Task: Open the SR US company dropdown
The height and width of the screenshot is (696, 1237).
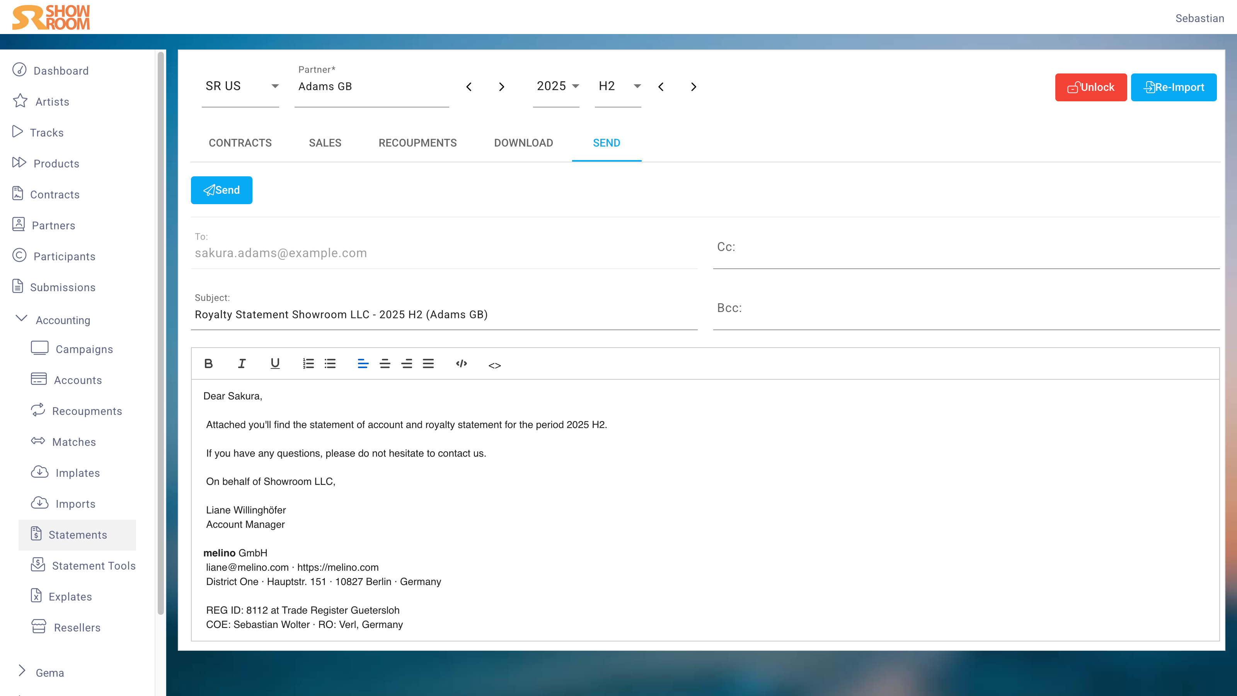Action: [x=240, y=87]
